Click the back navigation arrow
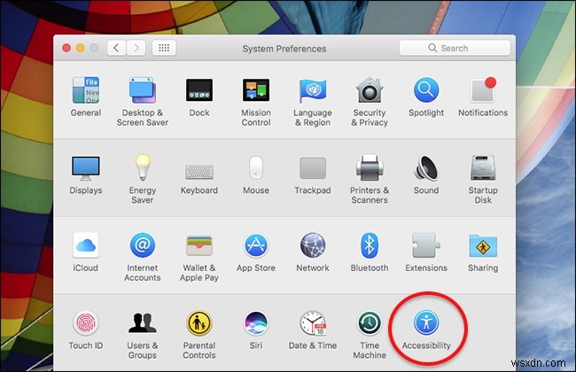This screenshot has height=372, width=576. click(x=116, y=48)
